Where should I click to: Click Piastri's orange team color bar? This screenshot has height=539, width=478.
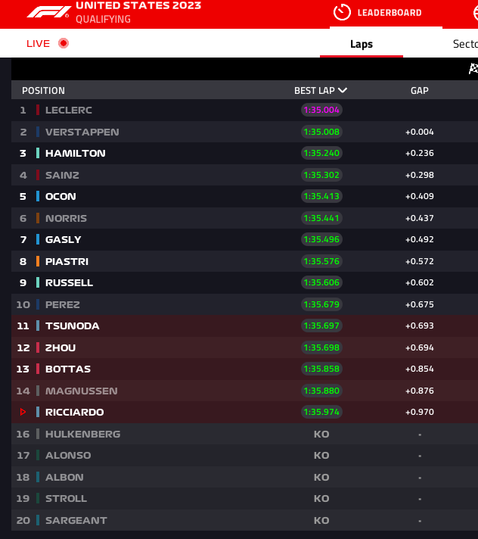(x=38, y=261)
